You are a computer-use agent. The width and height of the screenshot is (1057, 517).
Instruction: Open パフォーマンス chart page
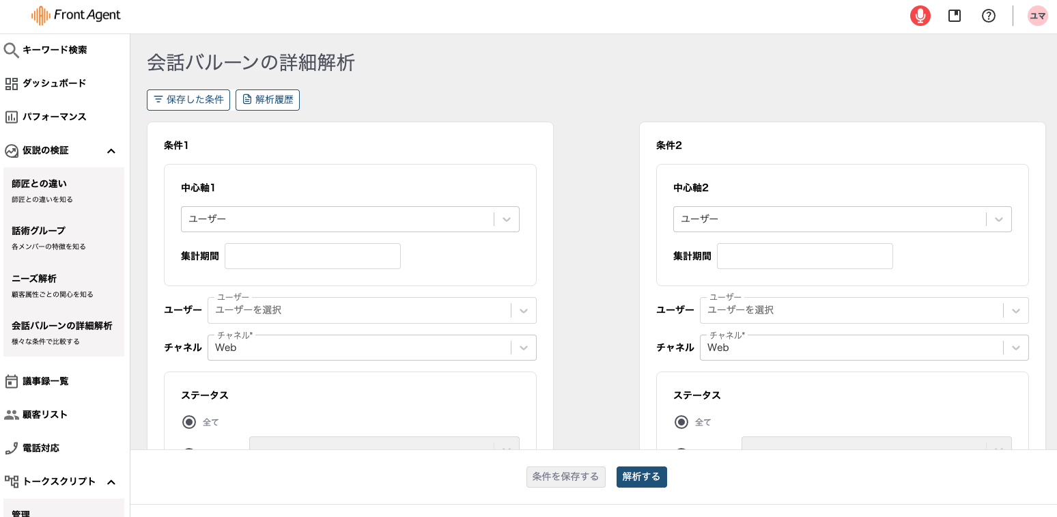pyautogui.click(x=54, y=117)
